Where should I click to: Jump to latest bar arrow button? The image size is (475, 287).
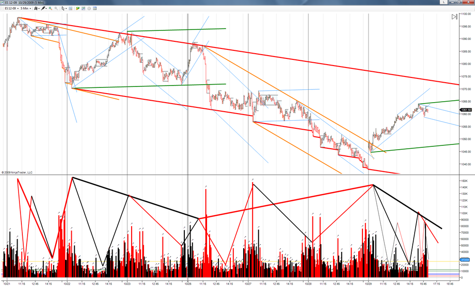click(455, 17)
